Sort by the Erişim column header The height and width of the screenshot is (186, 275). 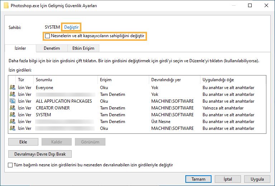(123, 80)
